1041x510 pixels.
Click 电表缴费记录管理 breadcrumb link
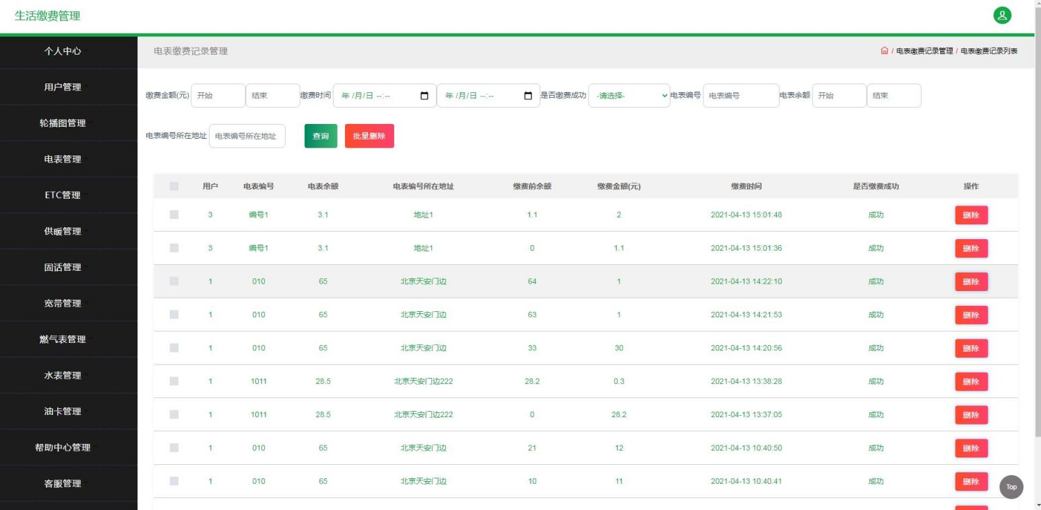point(924,51)
